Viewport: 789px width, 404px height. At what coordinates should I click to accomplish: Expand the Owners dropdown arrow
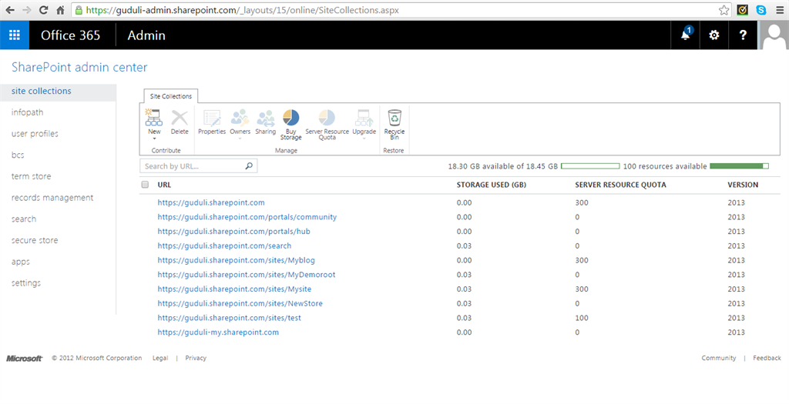click(x=240, y=139)
